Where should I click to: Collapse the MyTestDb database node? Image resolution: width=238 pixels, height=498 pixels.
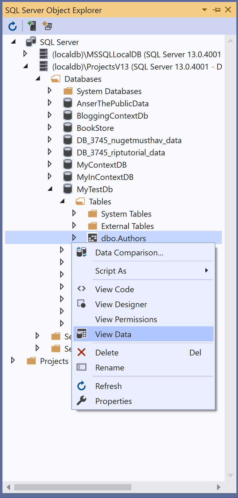coord(50,189)
